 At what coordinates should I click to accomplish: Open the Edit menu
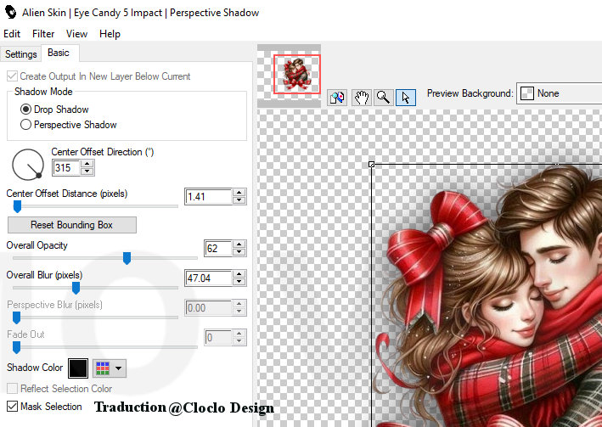12,34
